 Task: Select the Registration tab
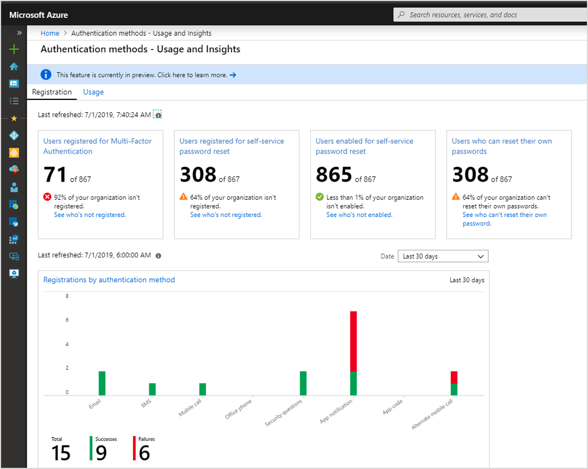(52, 92)
